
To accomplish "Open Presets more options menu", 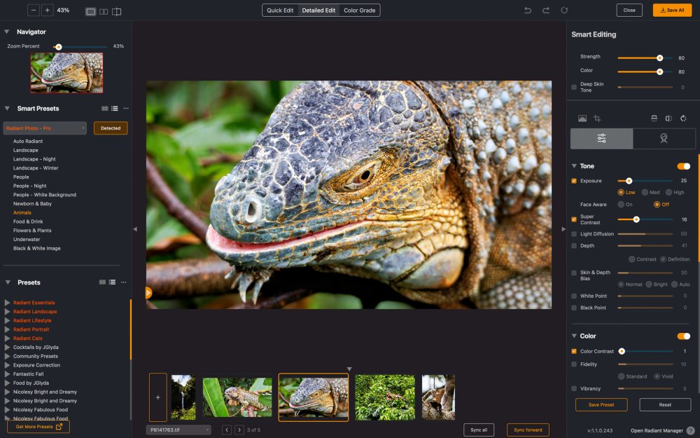I will pyautogui.click(x=124, y=282).
